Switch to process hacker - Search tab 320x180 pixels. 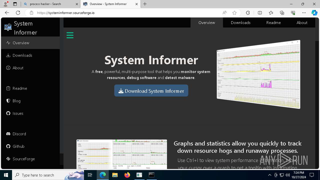[51, 4]
